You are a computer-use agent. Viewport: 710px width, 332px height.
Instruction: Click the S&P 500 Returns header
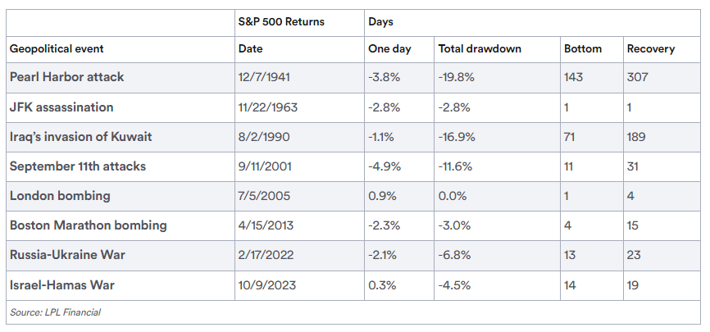tap(280, 22)
